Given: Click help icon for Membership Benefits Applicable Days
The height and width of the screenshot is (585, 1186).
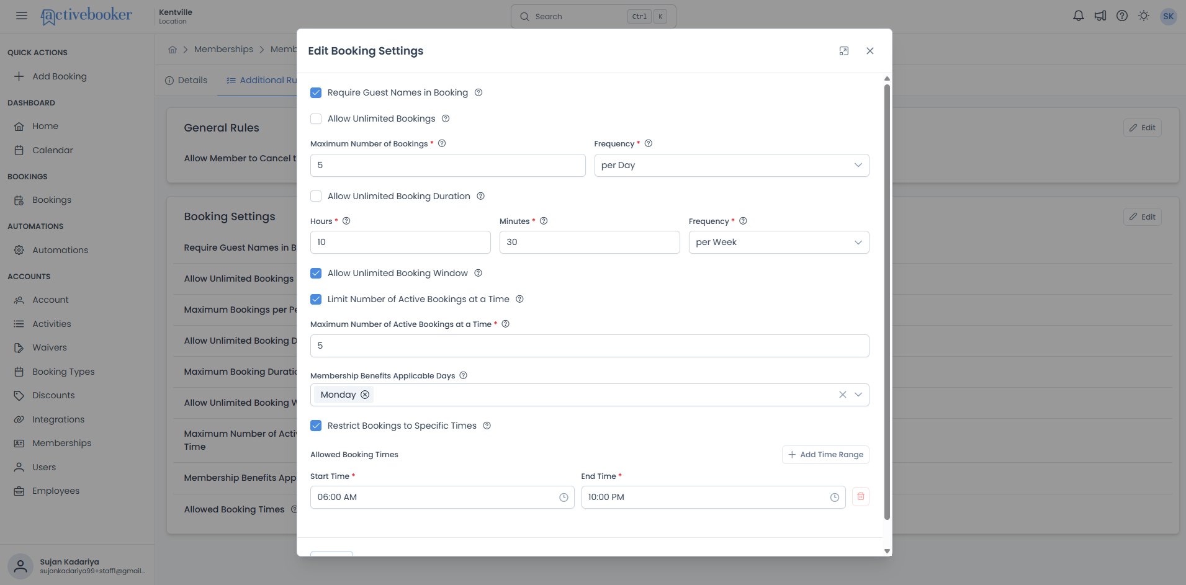Looking at the screenshot, I should point(464,375).
